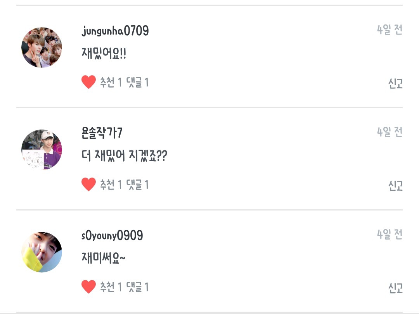
Task: Toggle 추천 on jungunha0709's comment
Action: click(111, 82)
